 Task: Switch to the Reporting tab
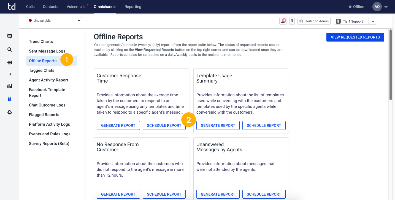133,7
